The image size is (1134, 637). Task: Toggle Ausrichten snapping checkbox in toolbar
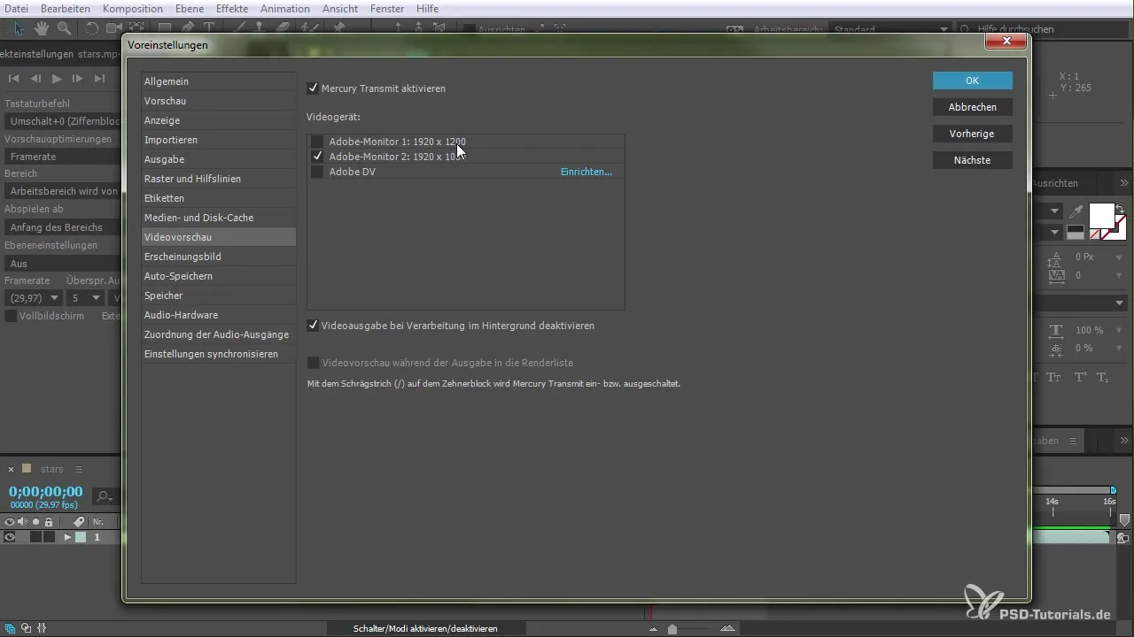(x=470, y=29)
